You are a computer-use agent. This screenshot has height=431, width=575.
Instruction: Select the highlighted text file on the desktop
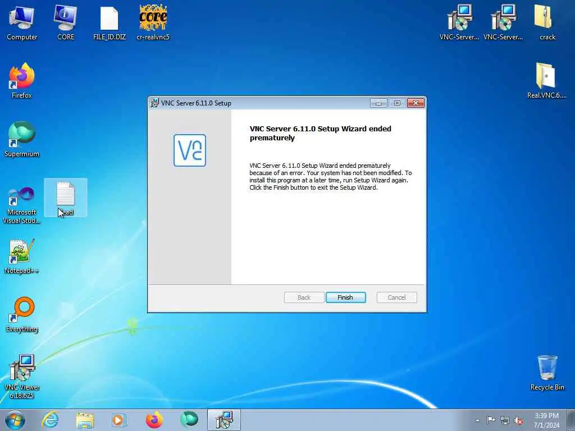(x=66, y=198)
